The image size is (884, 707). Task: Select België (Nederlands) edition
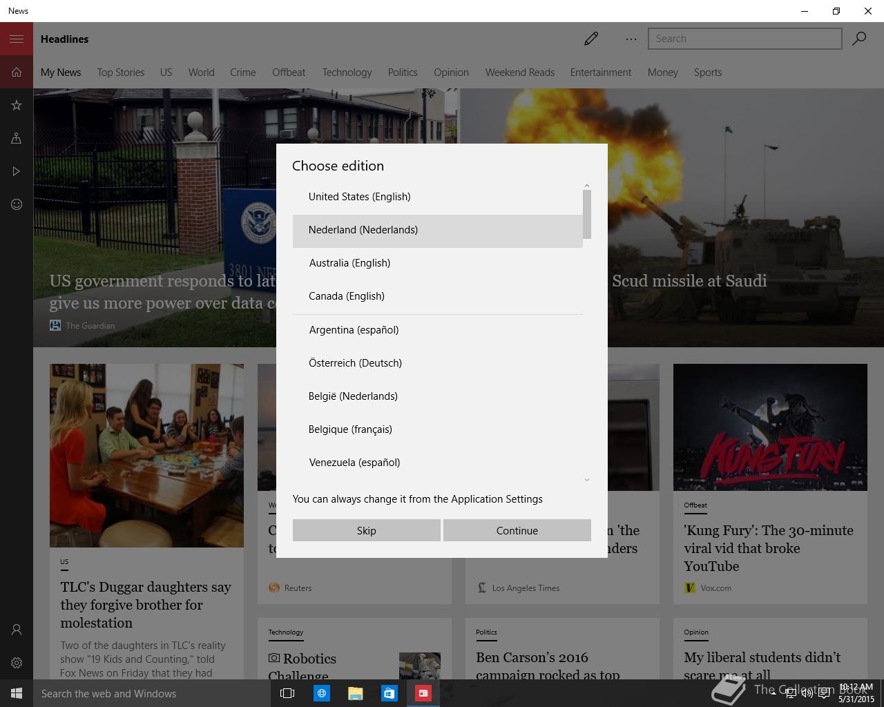[x=438, y=396]
